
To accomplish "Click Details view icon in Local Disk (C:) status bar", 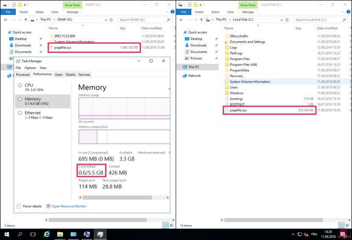I will tap(341, 225).
